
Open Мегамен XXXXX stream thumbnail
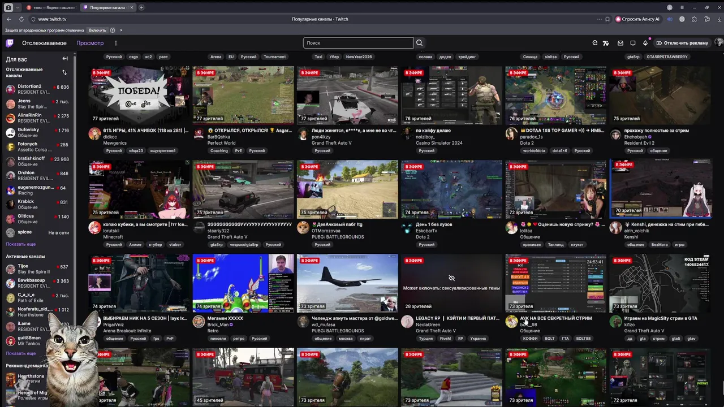pyautogui.click(x=243, y=283)
